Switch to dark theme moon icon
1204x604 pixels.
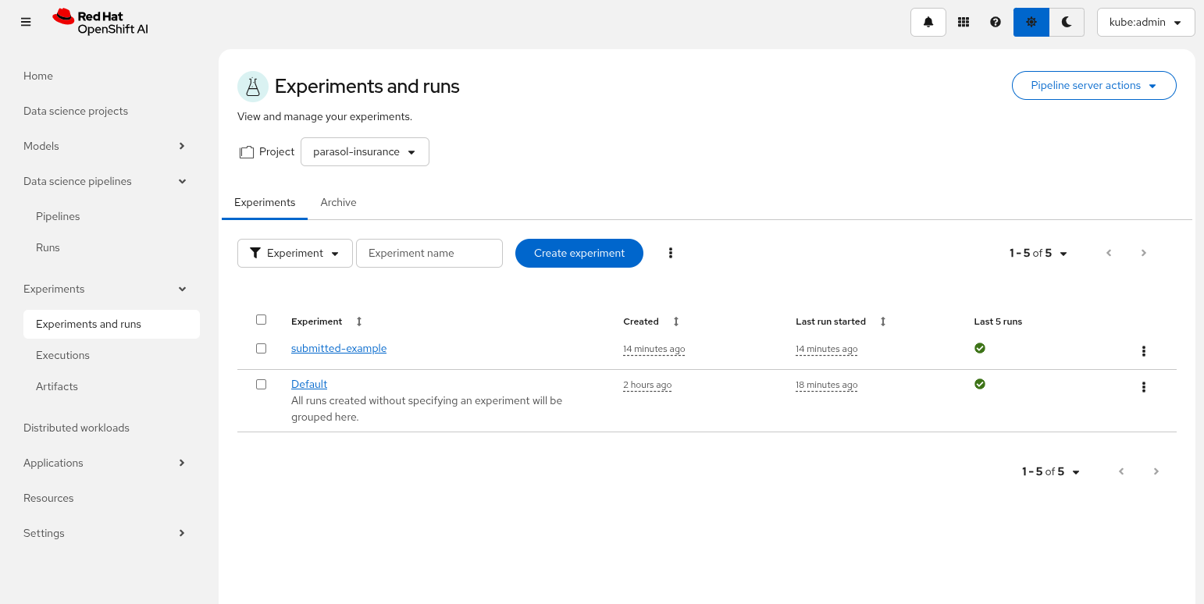[1067, 22]
